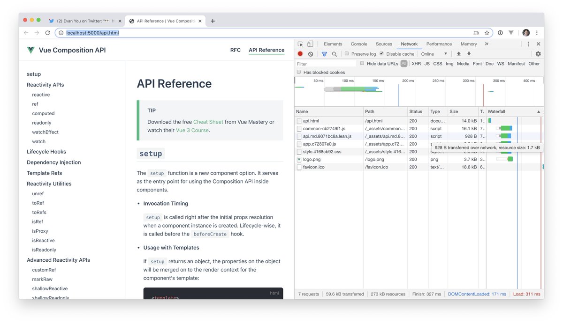Check Hide data URLs
Viewport: 563px width, 324px height.
point(362,63)
